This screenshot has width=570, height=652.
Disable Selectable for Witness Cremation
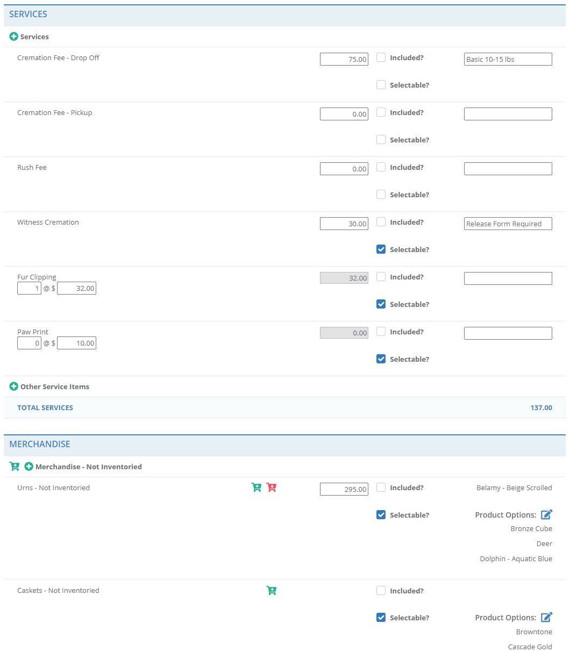pos(381,249)
